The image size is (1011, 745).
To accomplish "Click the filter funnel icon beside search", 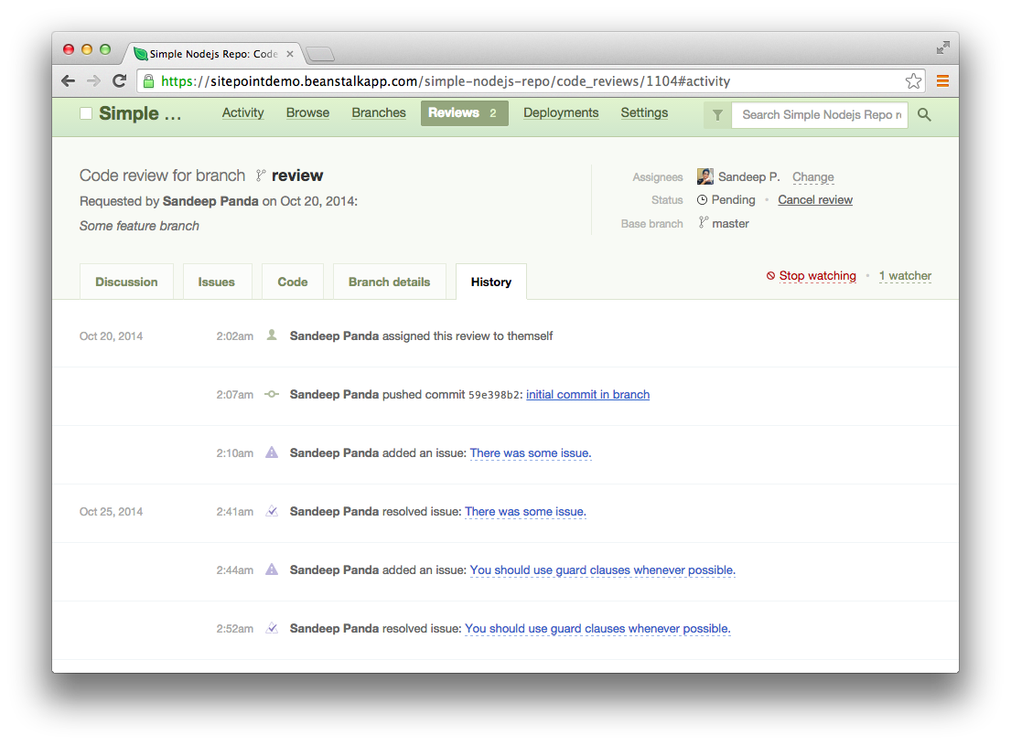I will pos(717,115).
